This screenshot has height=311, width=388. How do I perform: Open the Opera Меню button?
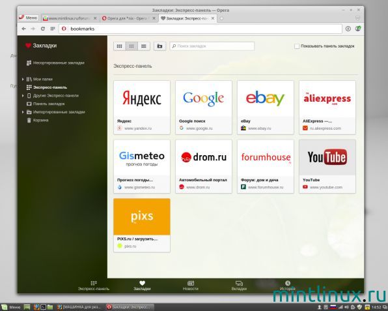click(28, 18)
